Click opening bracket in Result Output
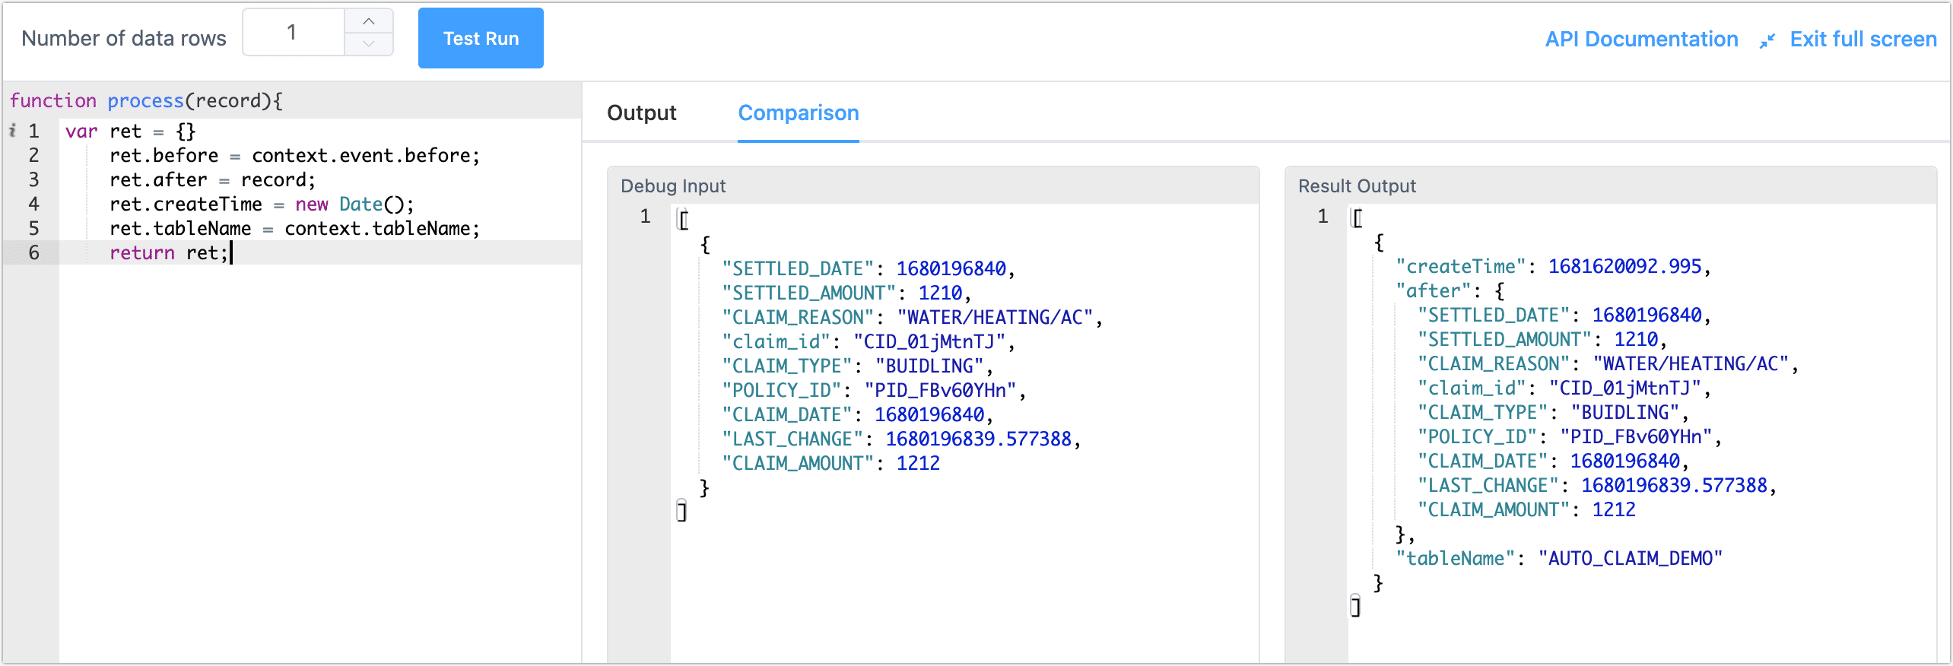Screen dimensions: 1953x666 click(x=1358, y=219)
